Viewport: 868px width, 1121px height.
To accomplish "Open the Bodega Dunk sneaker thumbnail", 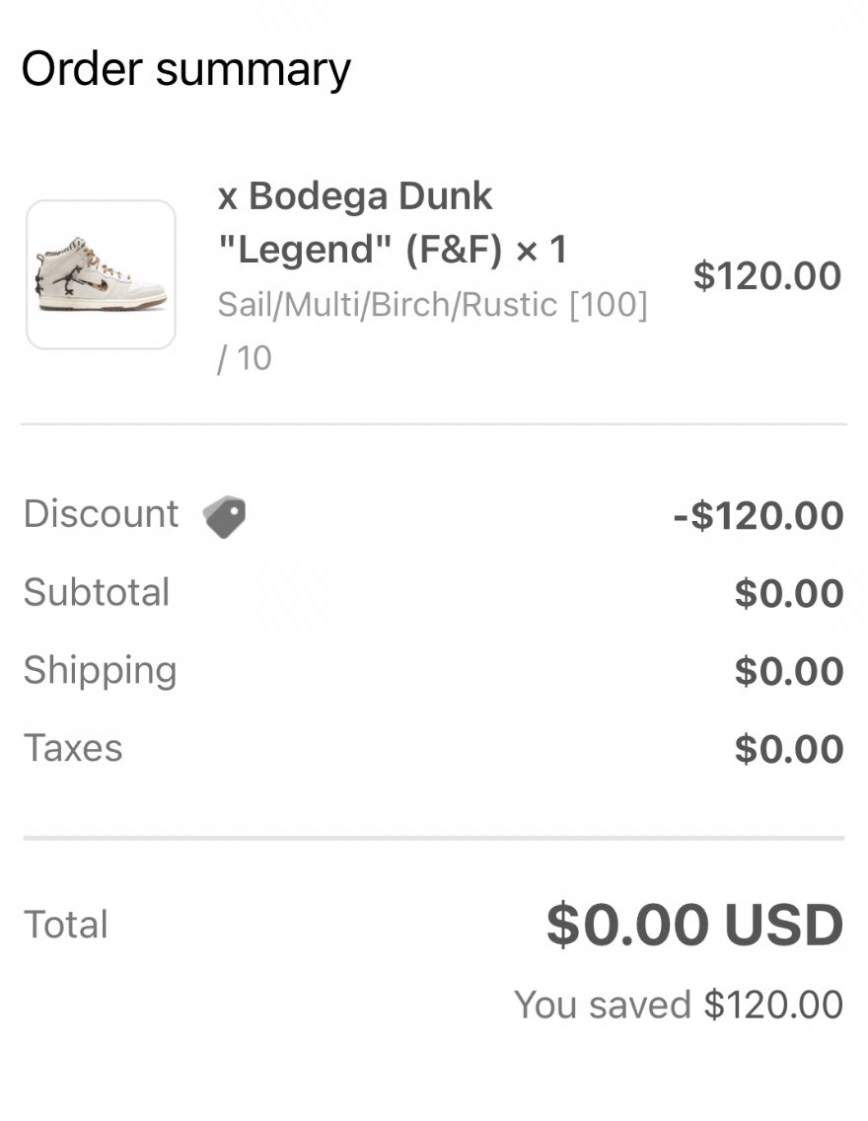I will pos(101,274).
